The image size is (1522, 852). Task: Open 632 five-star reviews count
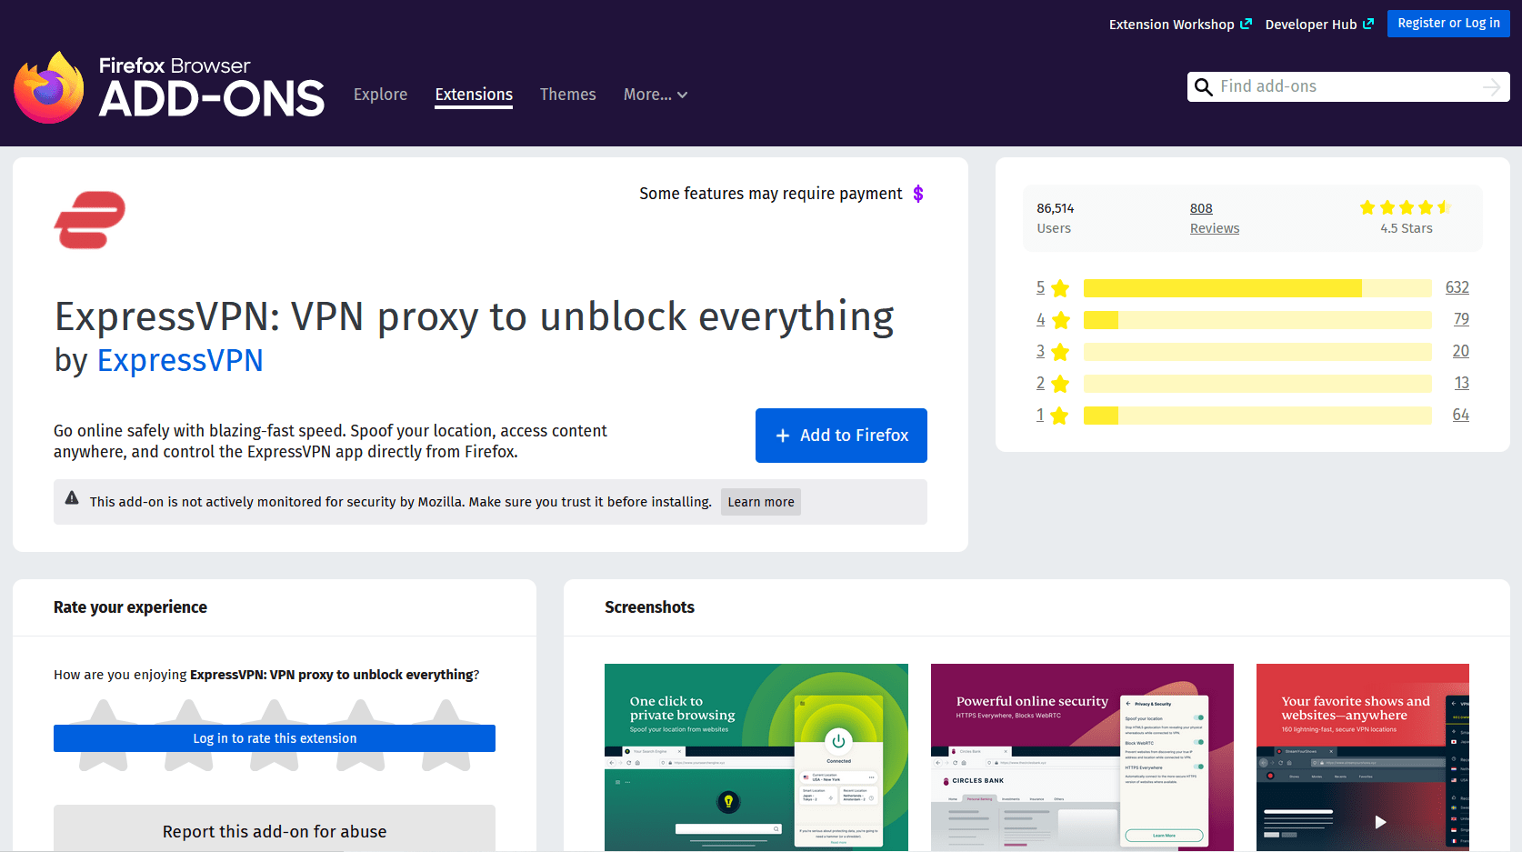tap(1457, 287)
